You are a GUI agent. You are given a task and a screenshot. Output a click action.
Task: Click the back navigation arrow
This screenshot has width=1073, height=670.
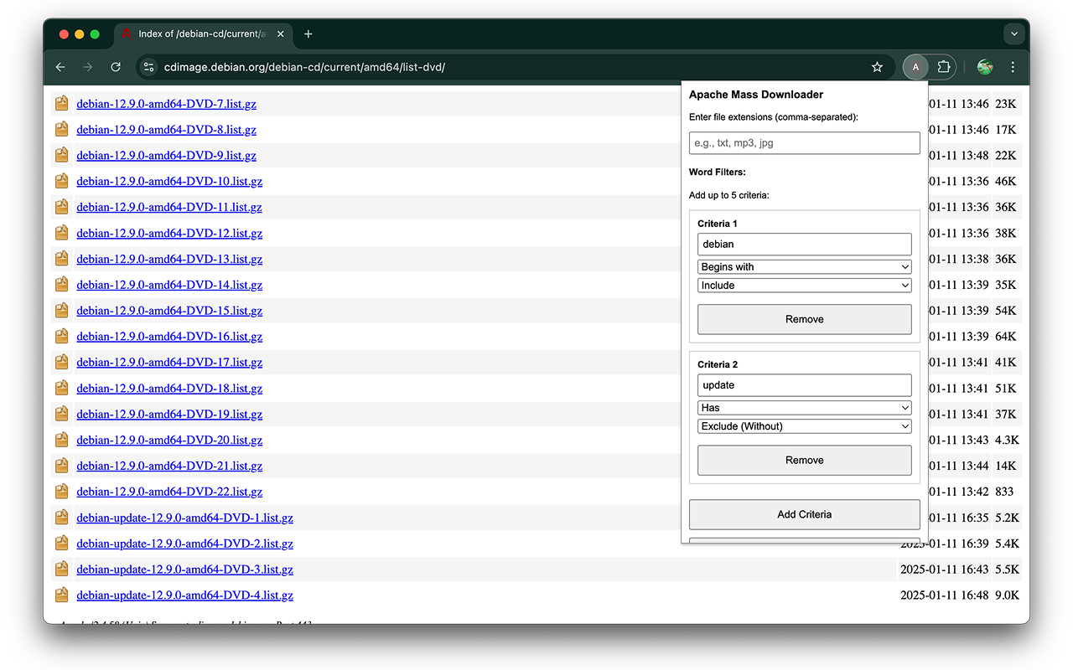coord(60,67)
